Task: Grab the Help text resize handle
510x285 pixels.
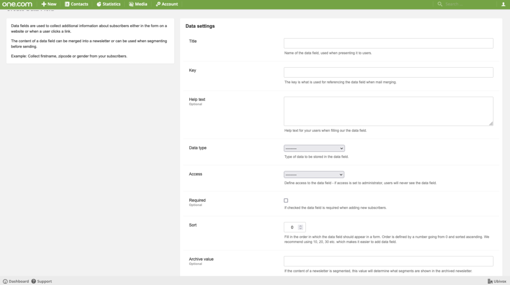Action: [x=491, y=124]
